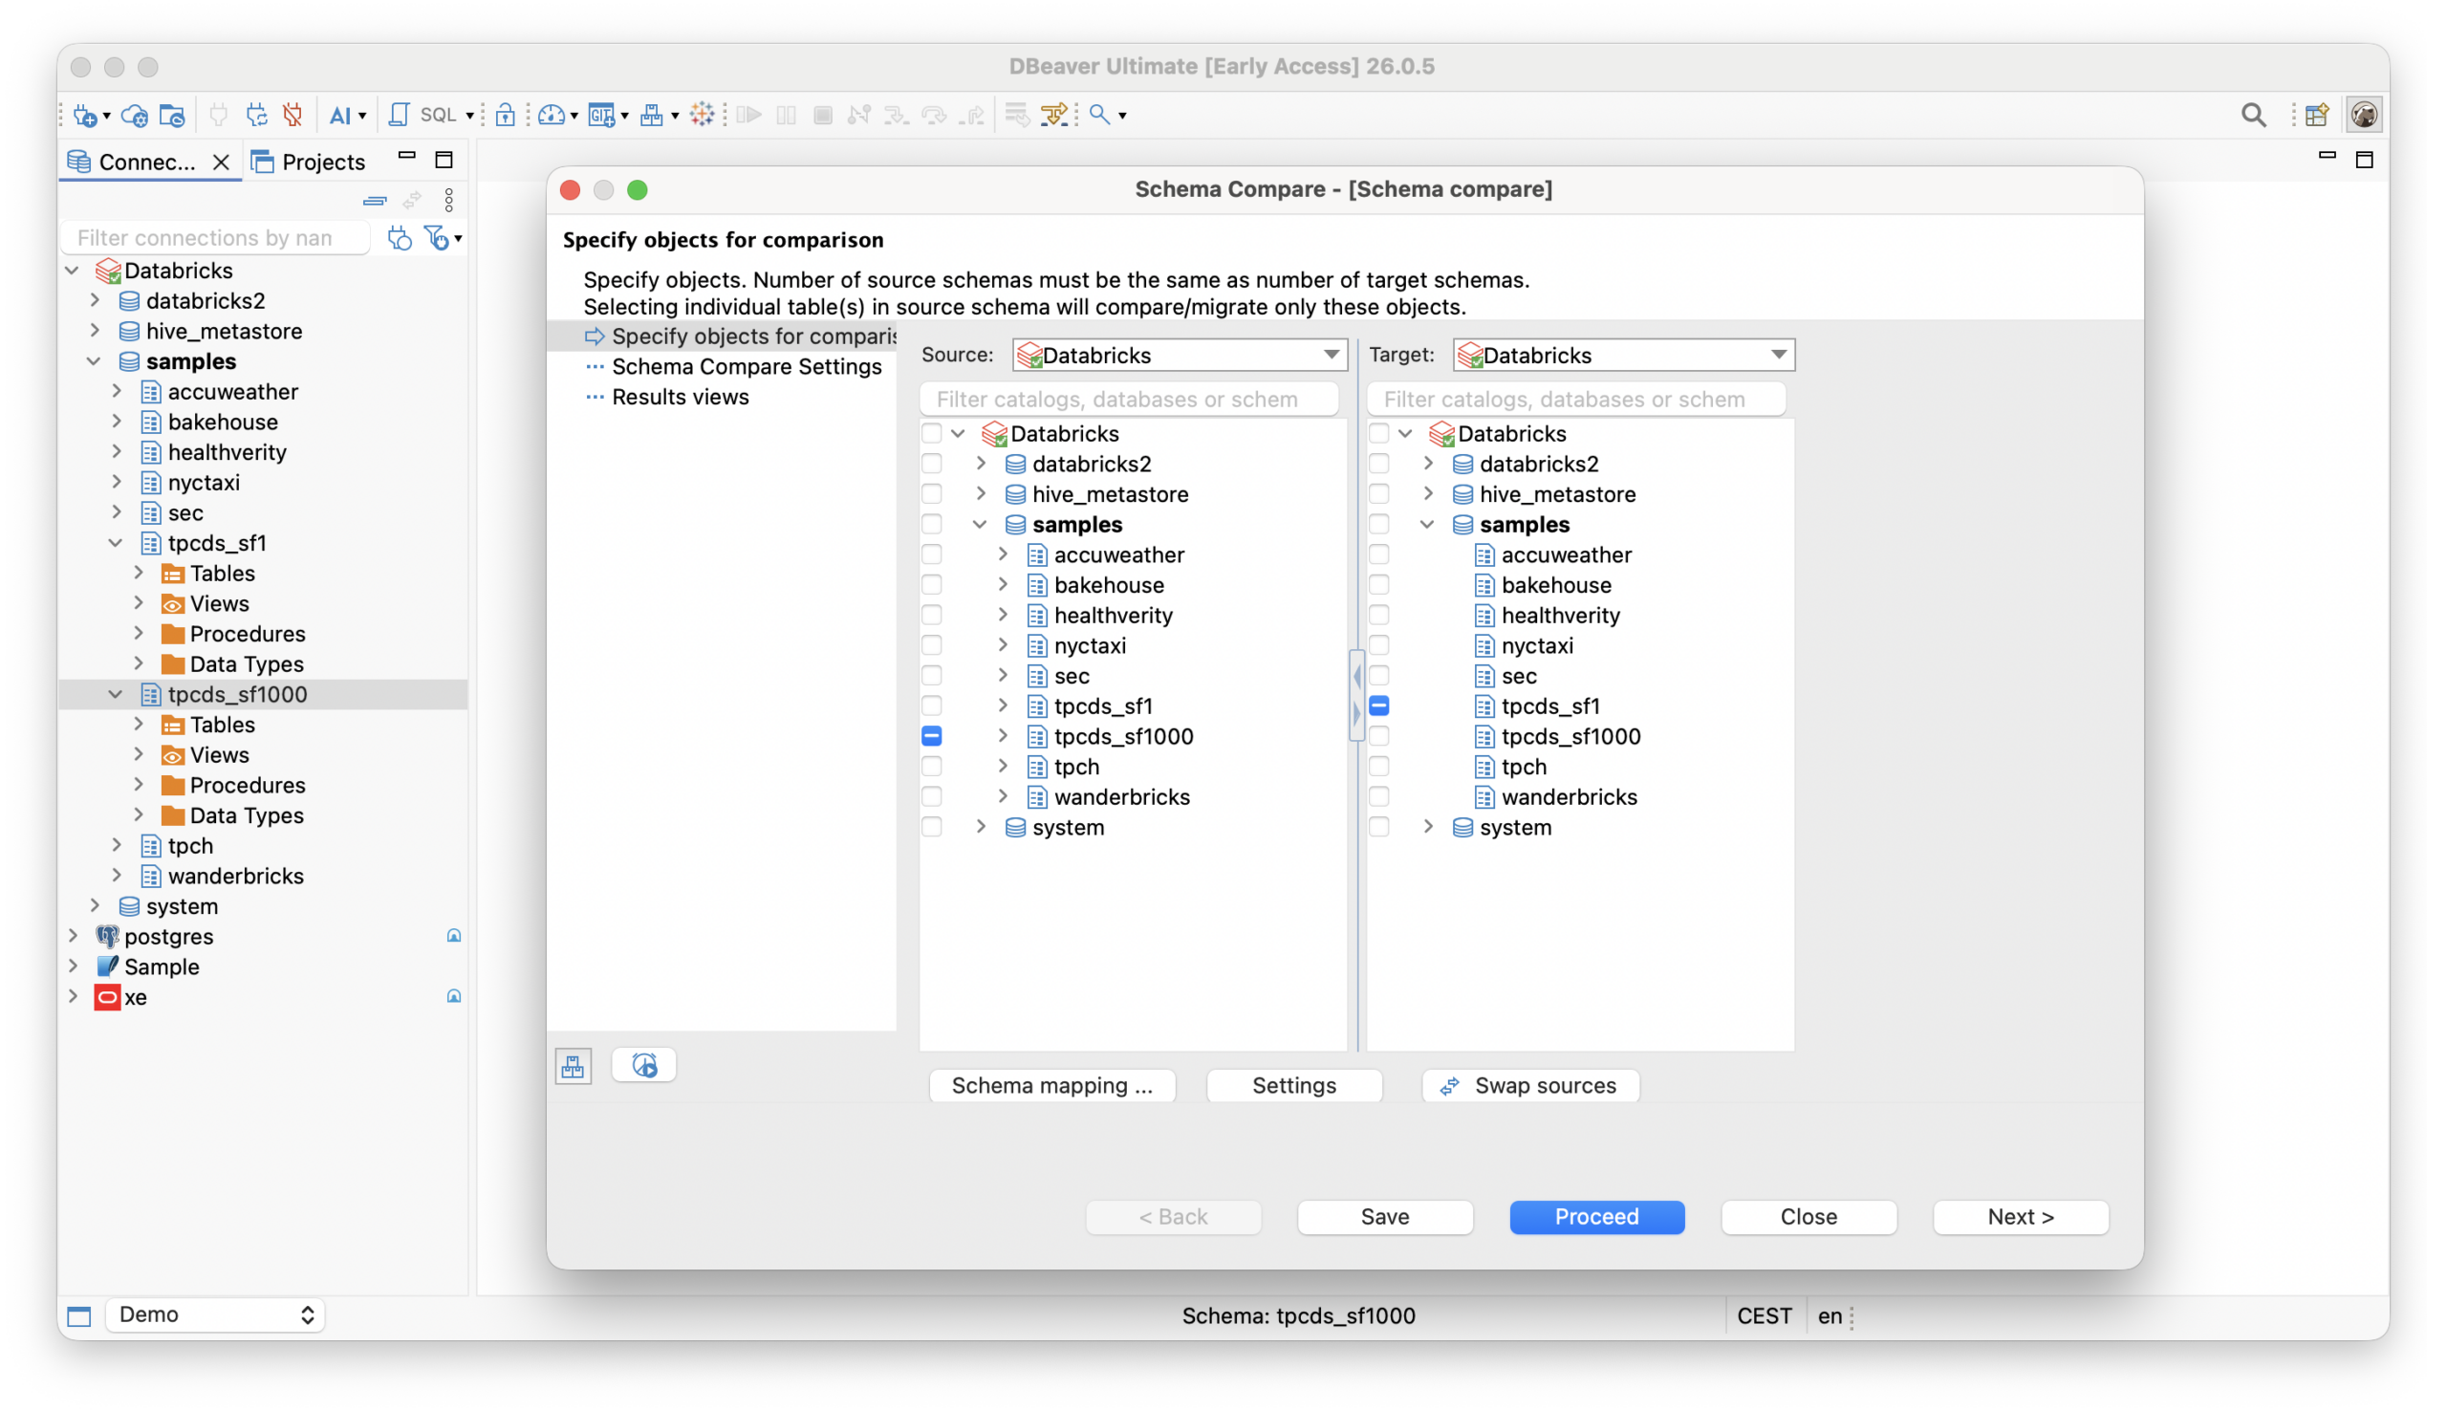Expand the source hive_metastore catalog
This screenshot has width=2447, height=1411.
tap(981, 494)
